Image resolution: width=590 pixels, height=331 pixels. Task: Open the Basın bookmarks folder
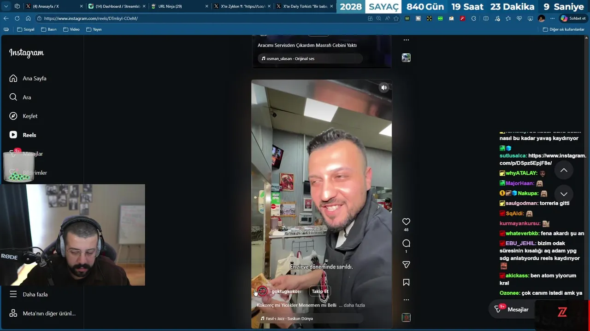tap(48, 29)
